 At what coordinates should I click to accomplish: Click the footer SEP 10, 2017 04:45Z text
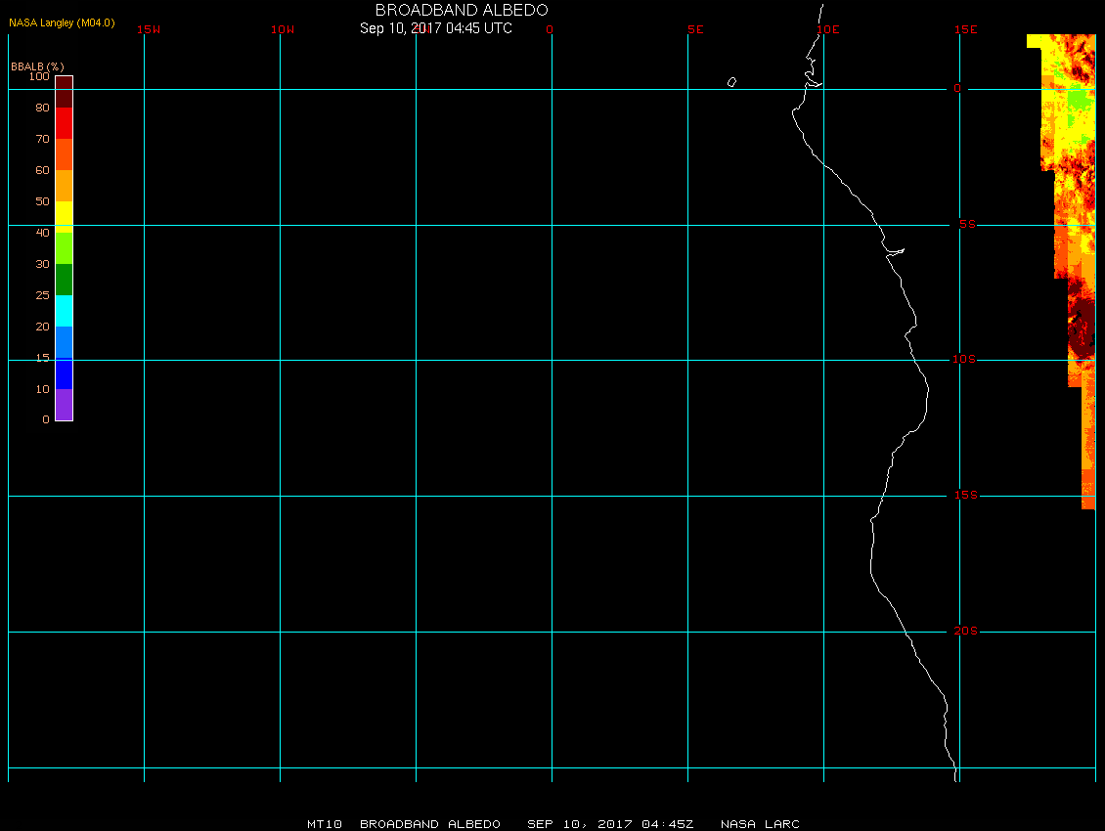[610, 824]
